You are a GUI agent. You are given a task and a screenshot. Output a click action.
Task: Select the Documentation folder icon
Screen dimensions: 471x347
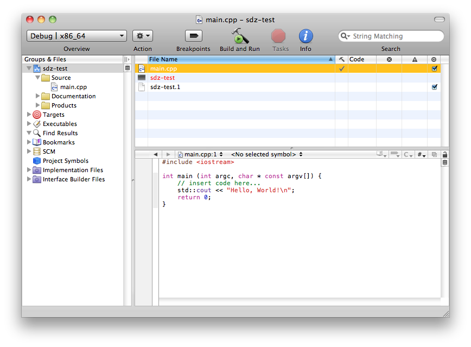46,96
